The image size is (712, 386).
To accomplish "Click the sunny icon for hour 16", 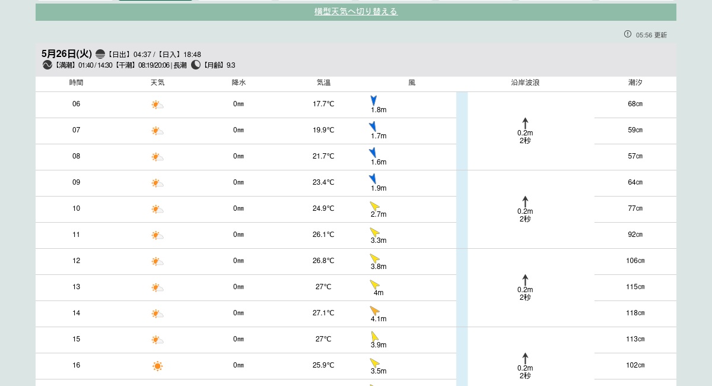I will point(157,366).
